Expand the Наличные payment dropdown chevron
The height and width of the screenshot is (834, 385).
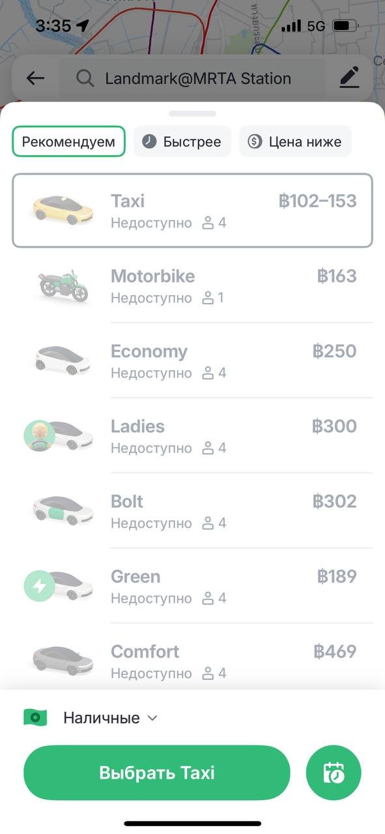click(152, 718)
